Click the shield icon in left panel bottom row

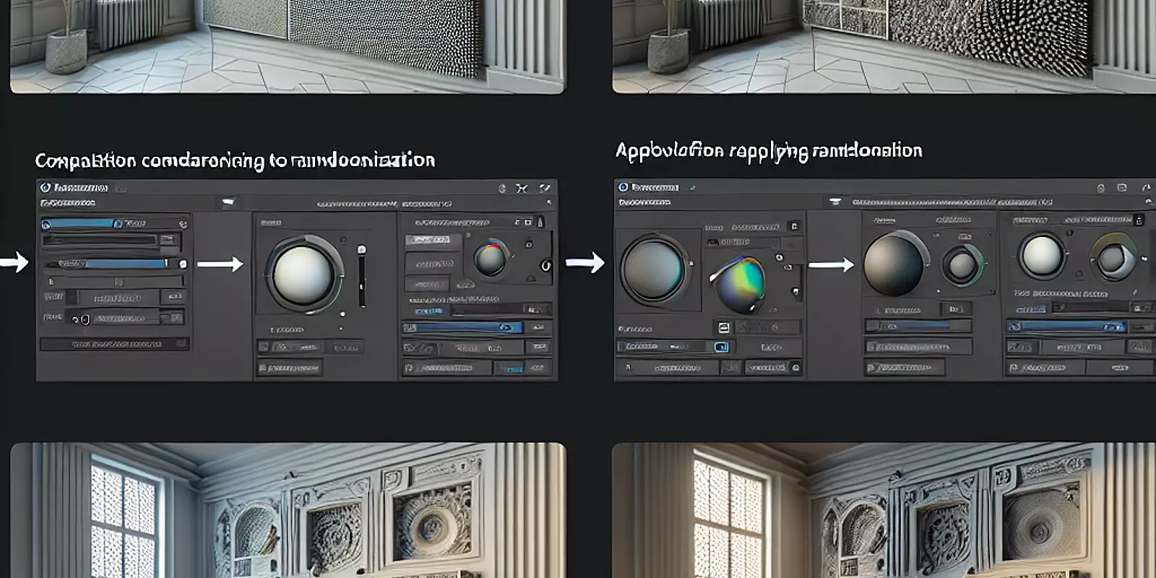85,319
